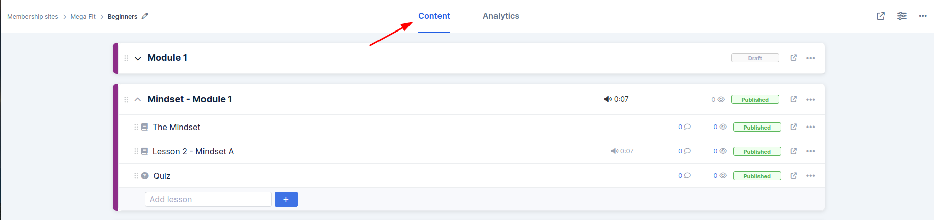Toggle Published status of the Quiz lesson
The image size is (934, 220).
[757, 176]
